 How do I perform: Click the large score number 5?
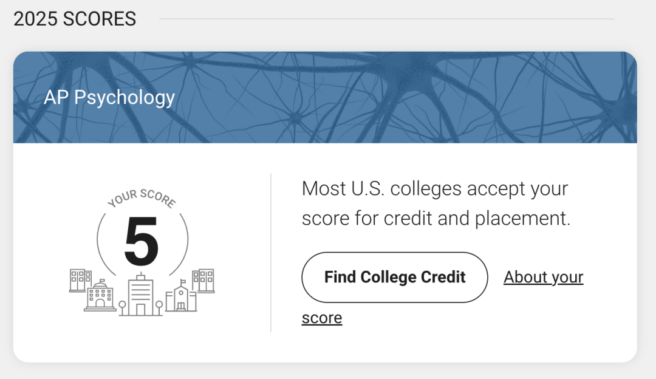tap(142, 241)
